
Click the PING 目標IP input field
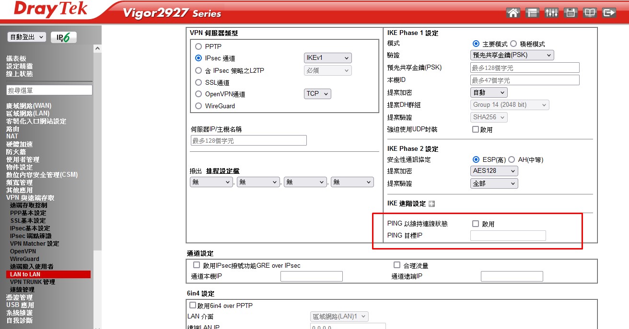click(x=508, y=236)
